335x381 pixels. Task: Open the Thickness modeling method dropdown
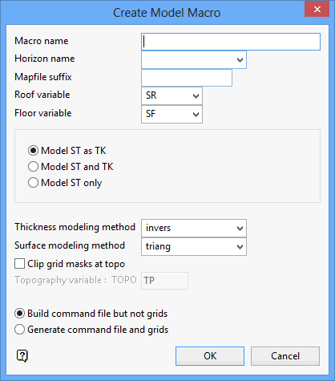point(194,228)
